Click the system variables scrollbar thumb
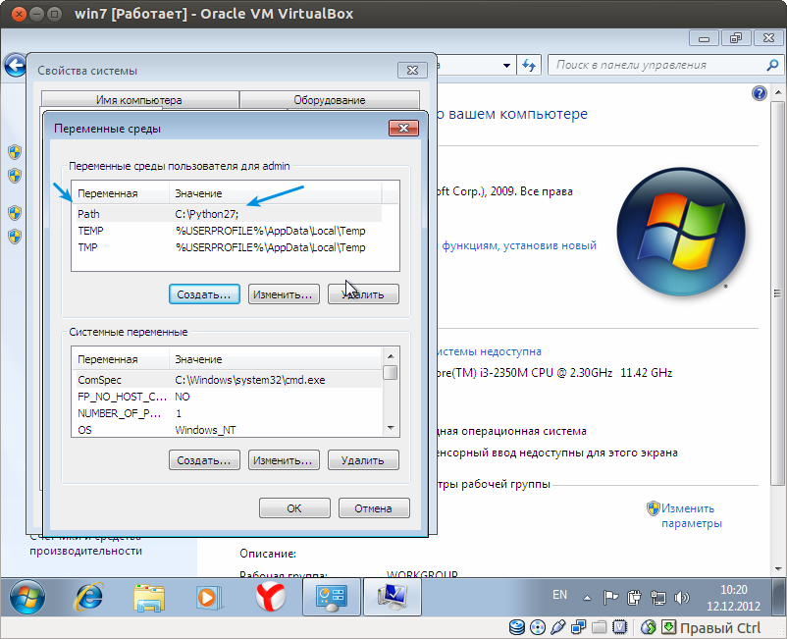 point(390,372)
